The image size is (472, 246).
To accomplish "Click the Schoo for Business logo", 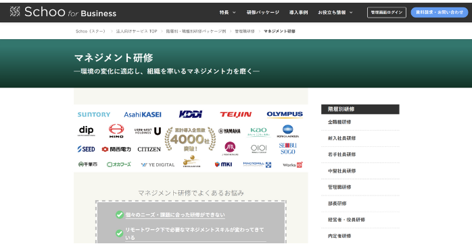I will point(63,12).
